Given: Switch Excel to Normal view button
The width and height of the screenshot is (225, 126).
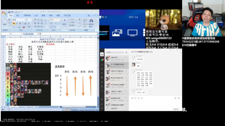Looking at the screenshot, I should point(65,109).
